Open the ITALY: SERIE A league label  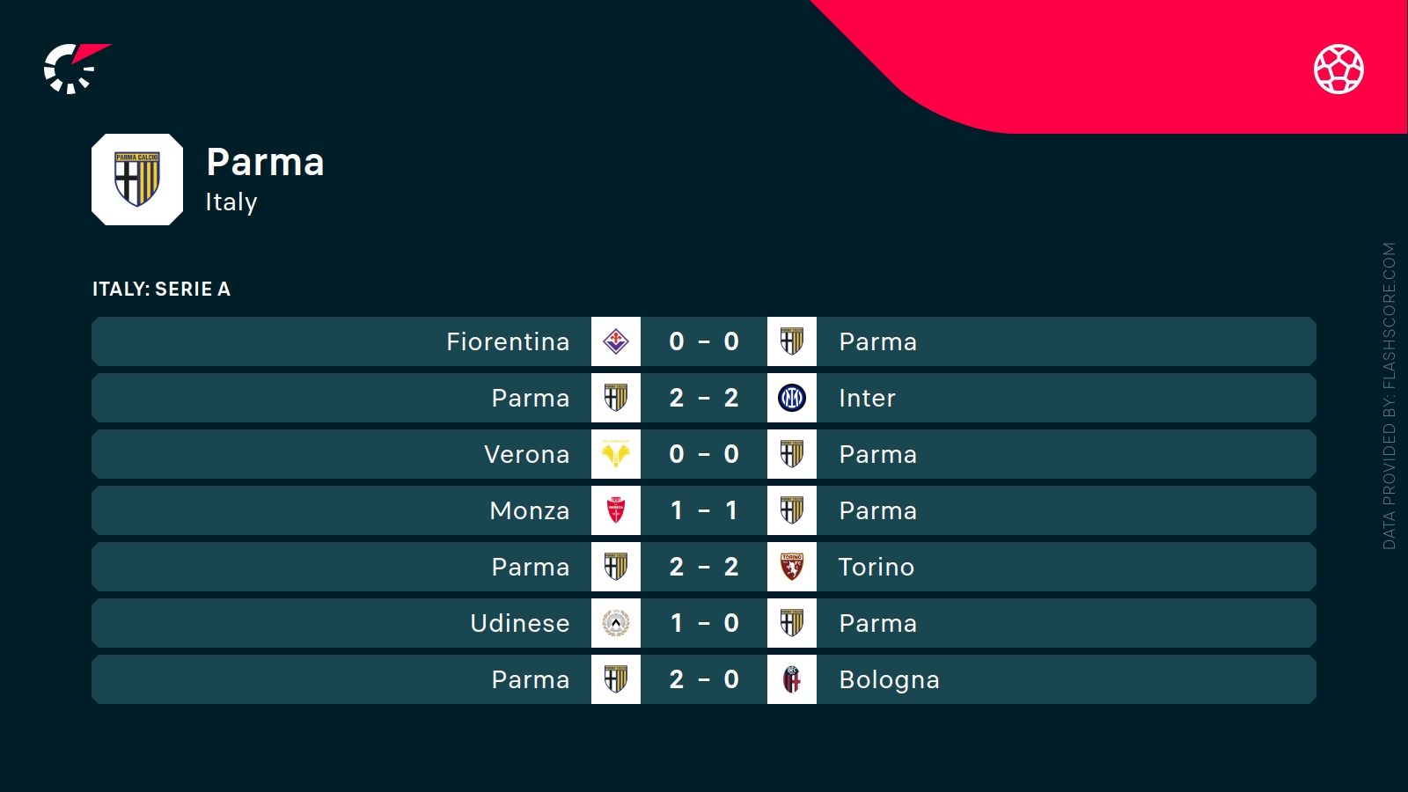pyautogui.click(x=161, y=290)
